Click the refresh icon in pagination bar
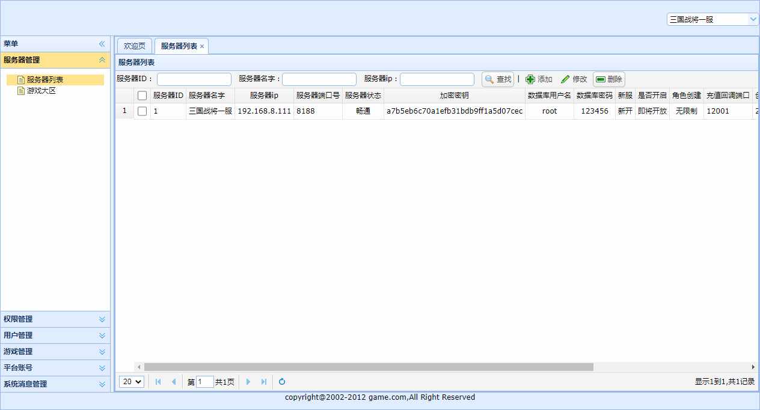This screenshot has width=760, height=410. (281, 381)
